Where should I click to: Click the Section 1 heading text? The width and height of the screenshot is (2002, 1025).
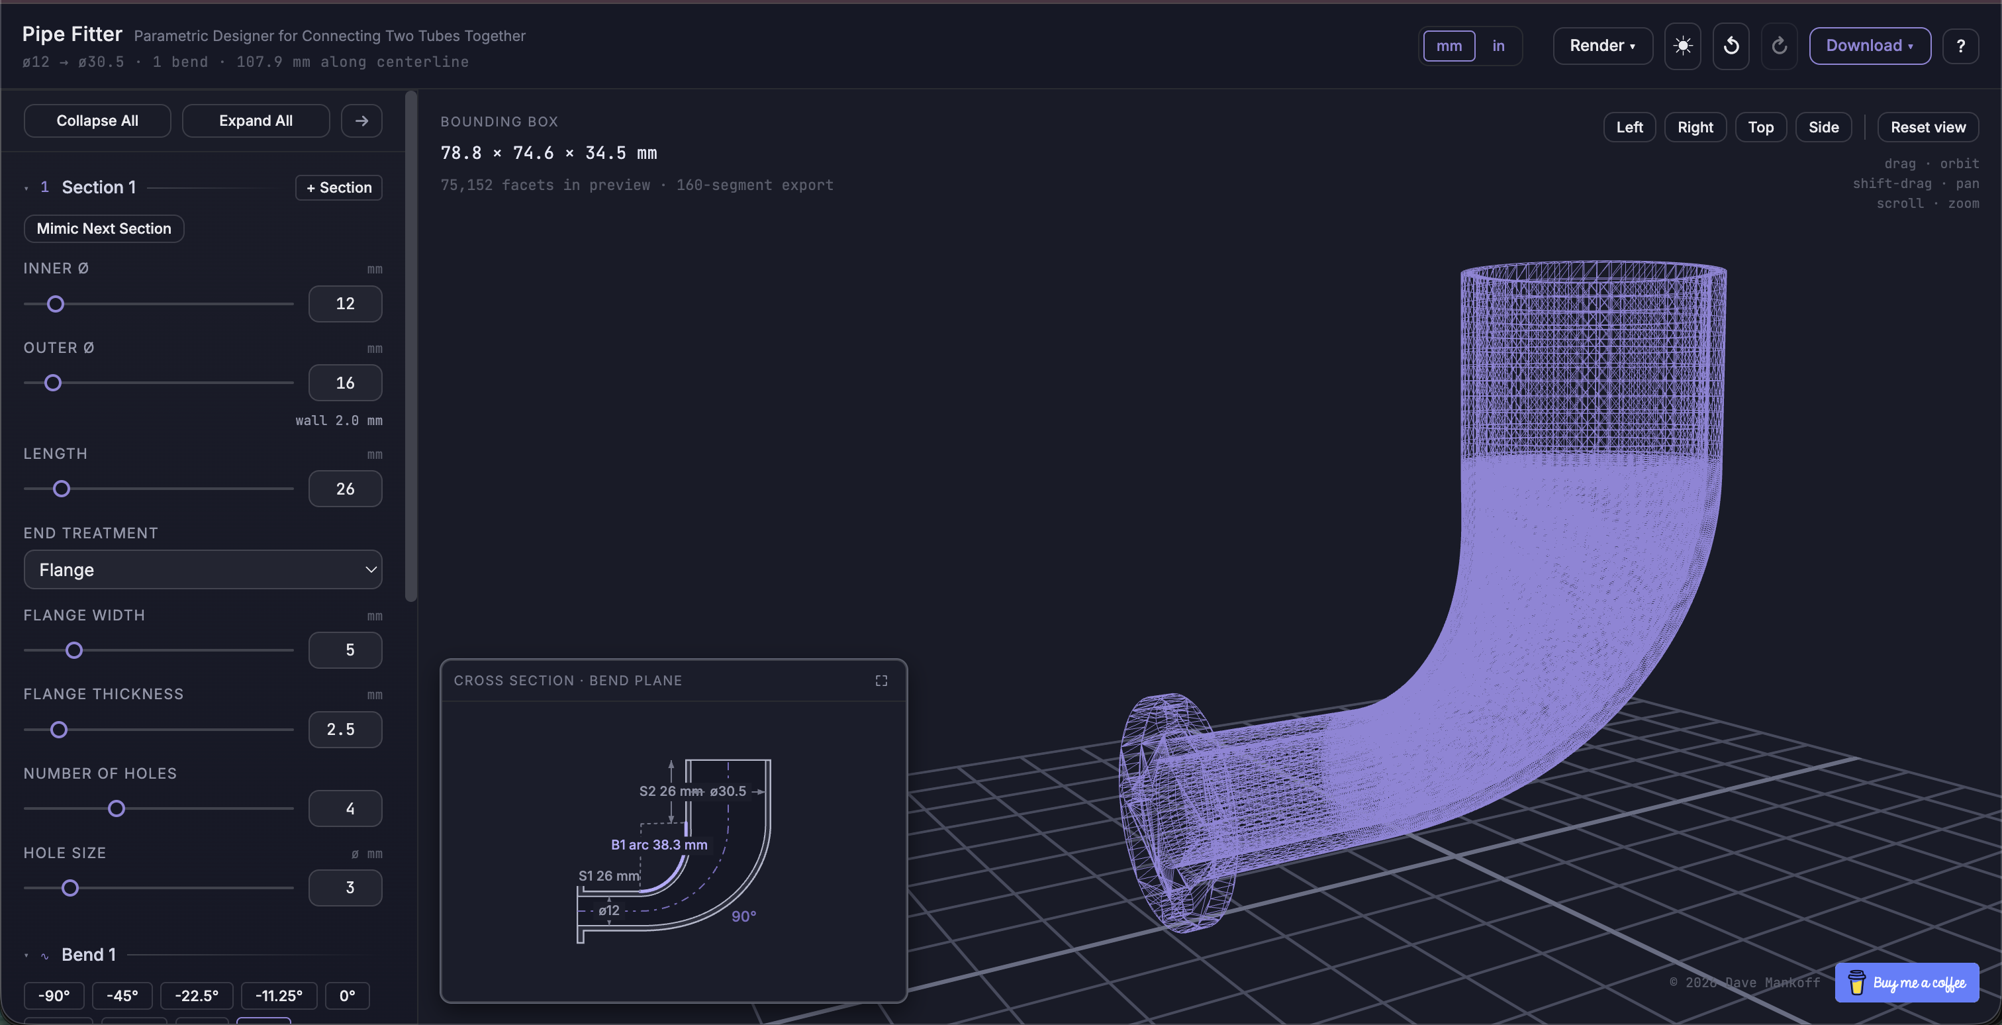click(x=99, y=187)
